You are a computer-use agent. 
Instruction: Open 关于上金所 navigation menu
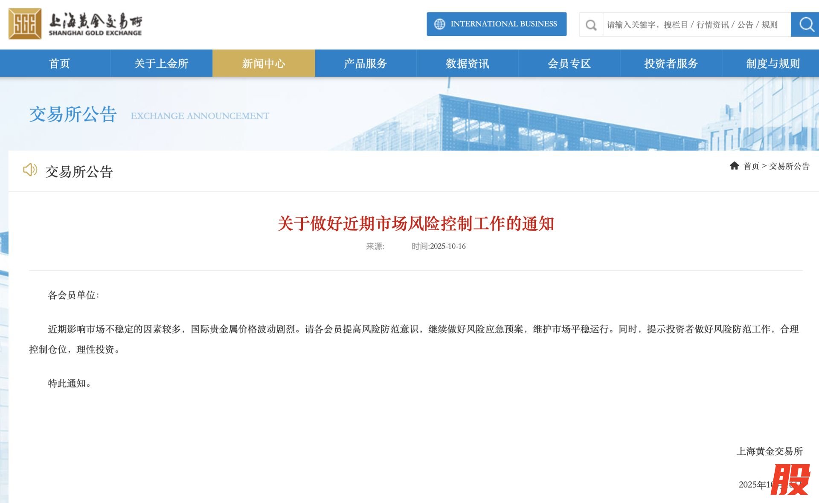[x=161, y=64]
